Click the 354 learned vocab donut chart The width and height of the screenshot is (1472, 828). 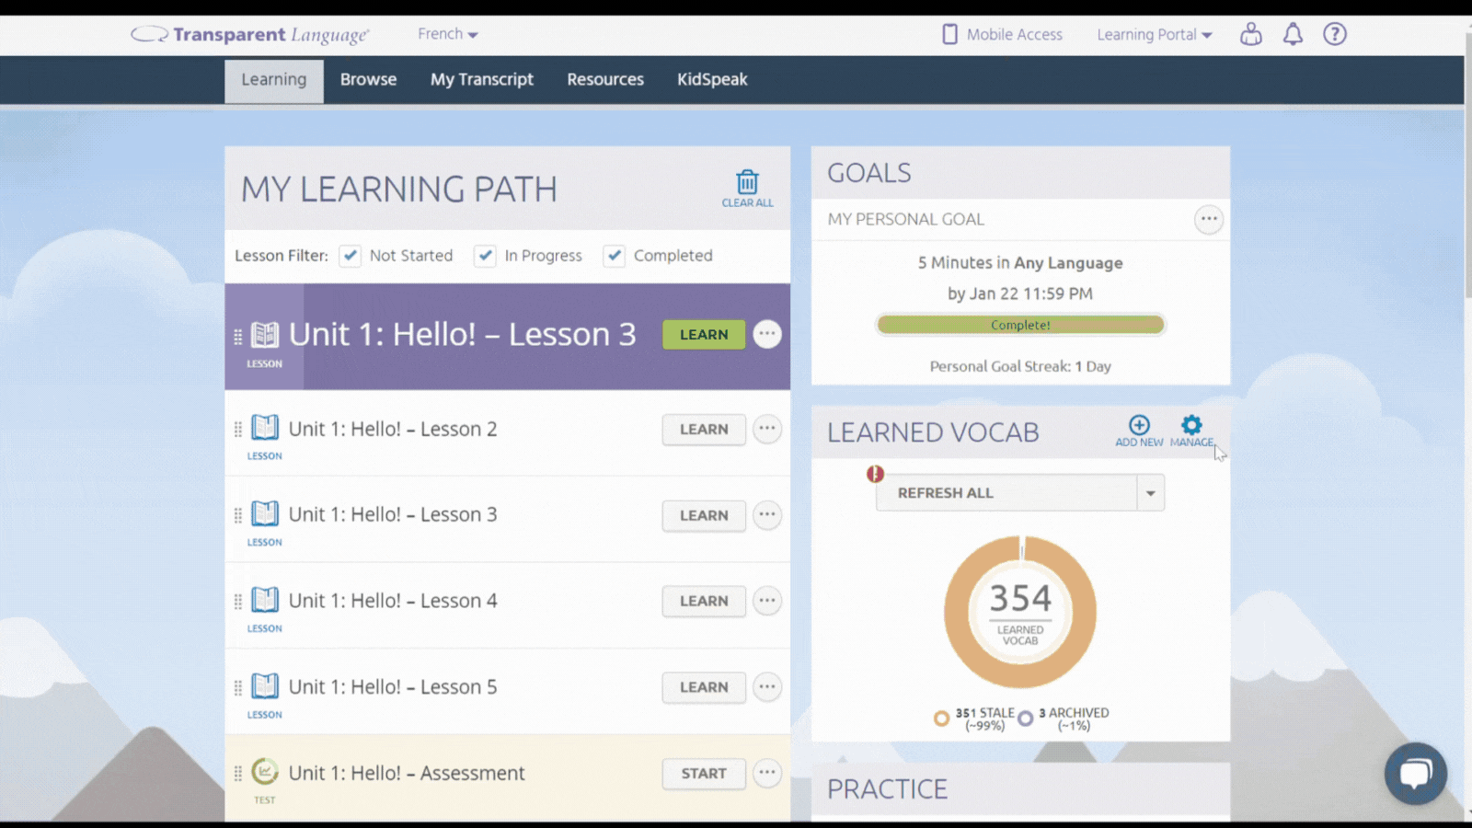coord(1020,612)
